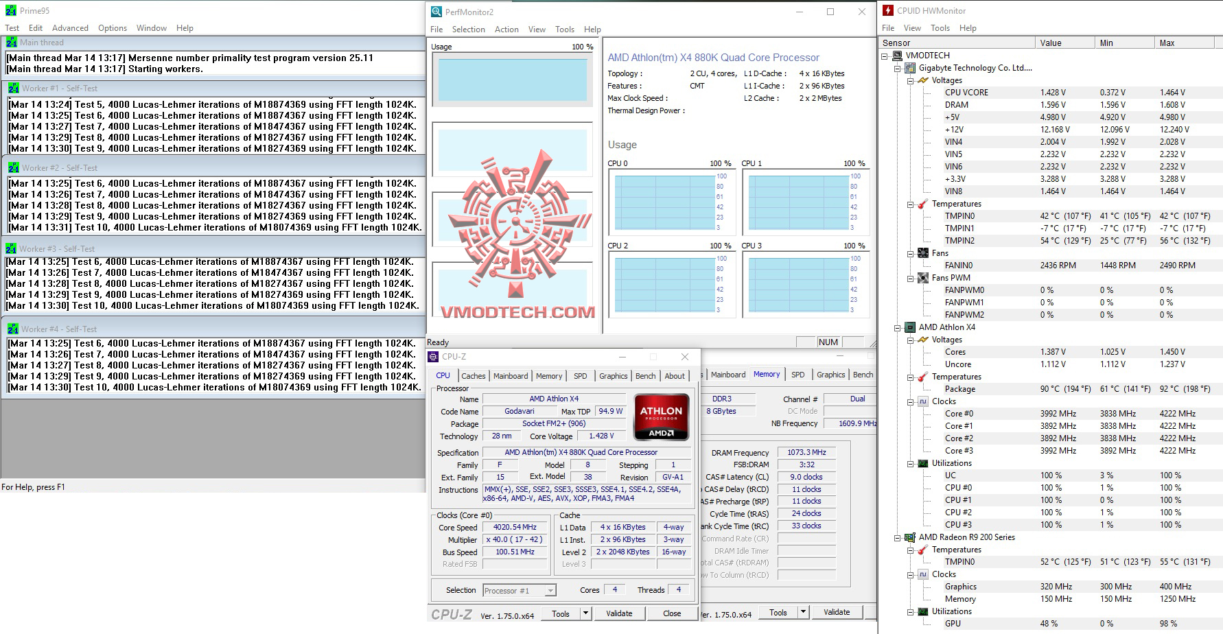Click the Tools button in rear CPU-Z window
This screenshot has width=1223, height=634.
click(778, 613)
